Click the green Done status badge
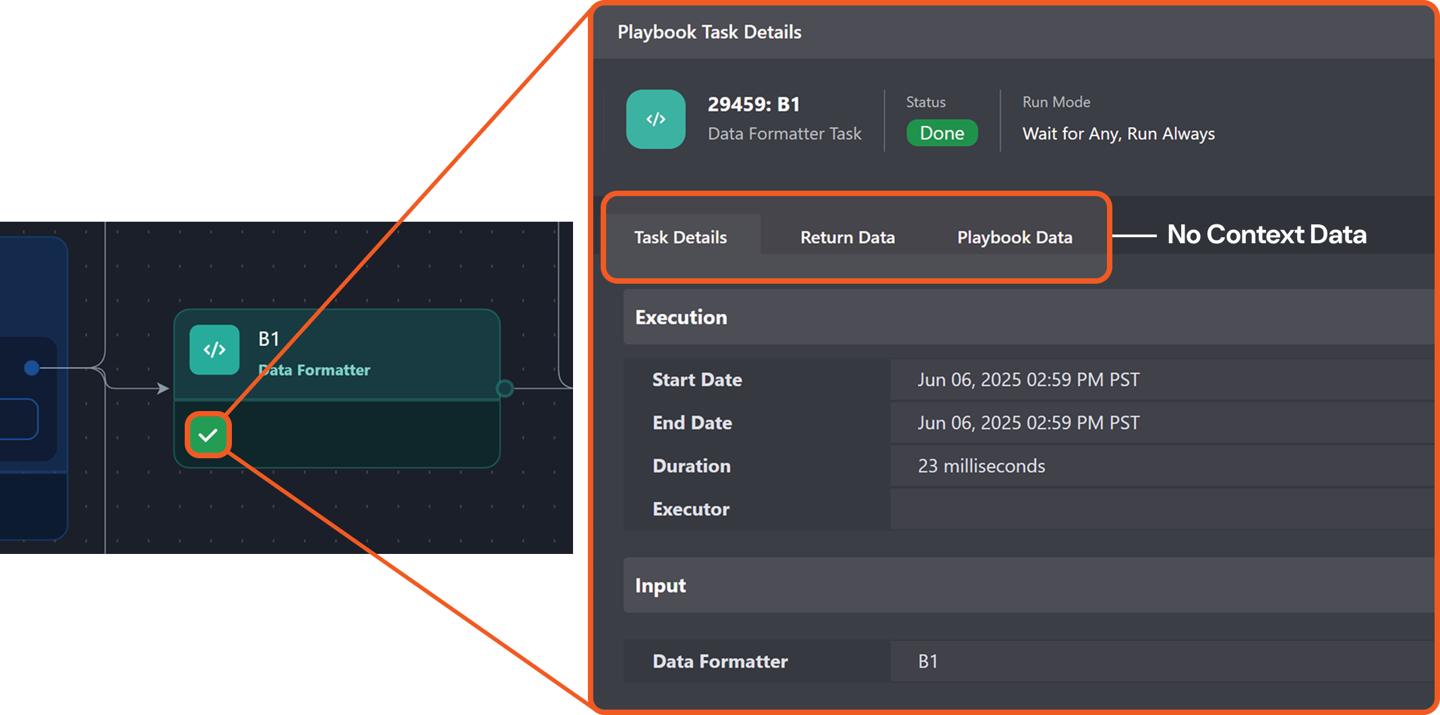Screen dimensions: 1440x715 click(941, 133)
